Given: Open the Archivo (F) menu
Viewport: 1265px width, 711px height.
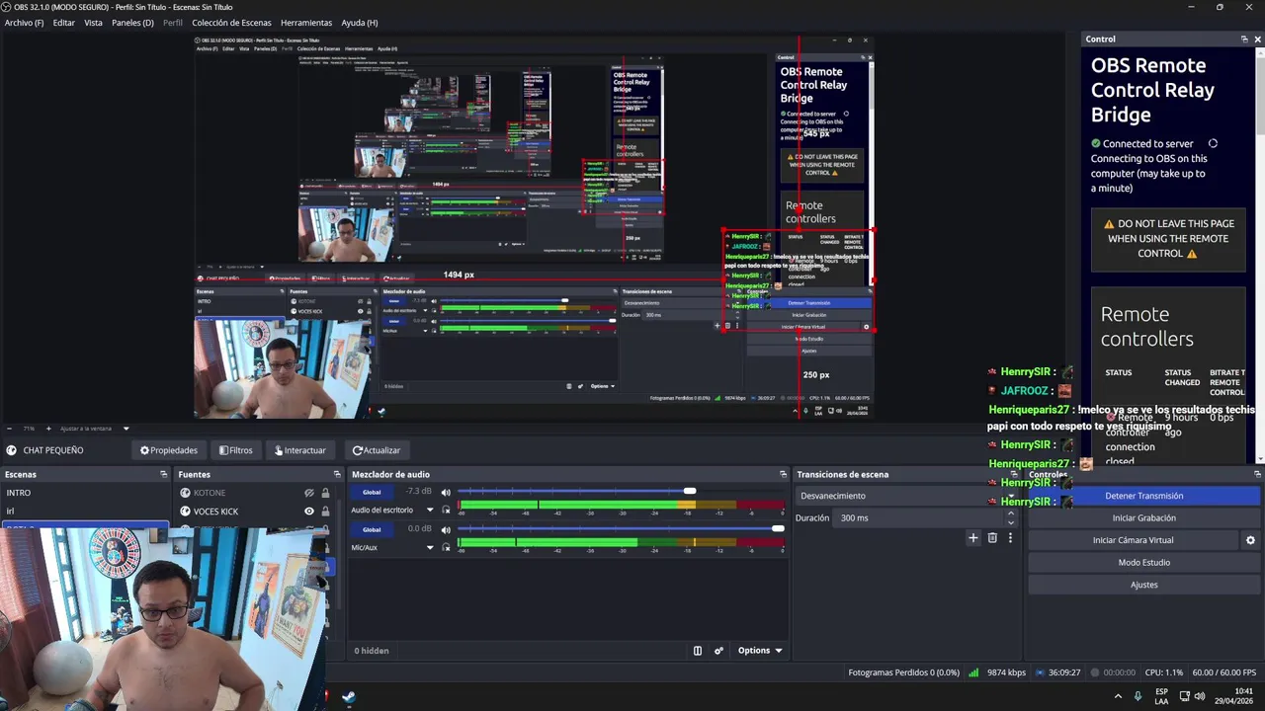Looking at the screenshot, I should 24,23.
